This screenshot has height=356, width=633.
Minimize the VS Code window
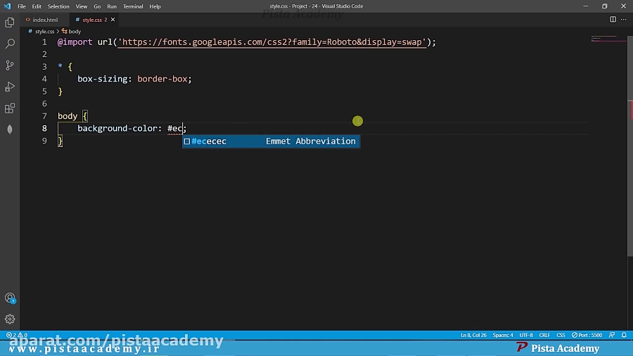[x=585, y=6]
